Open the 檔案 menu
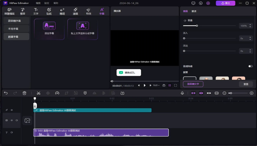This screenshot has width=257, height=146. [x=38, y=3]
